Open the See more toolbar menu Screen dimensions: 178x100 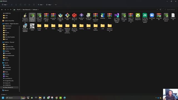[x=56, y=5]
